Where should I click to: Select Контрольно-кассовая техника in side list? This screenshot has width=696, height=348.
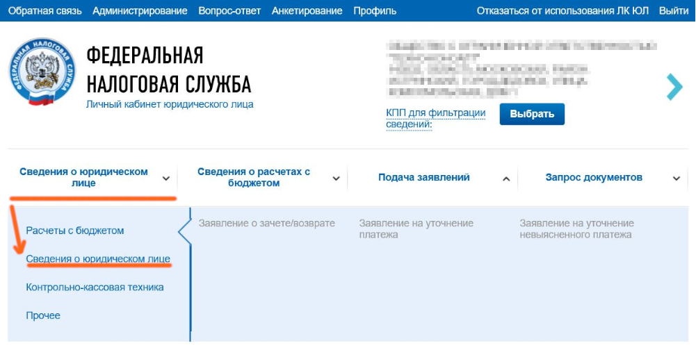(95, 288)
